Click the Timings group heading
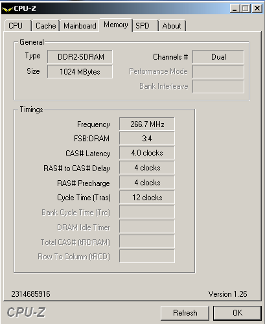The width and height of the screenshot is (265, 324). [31, 110]
